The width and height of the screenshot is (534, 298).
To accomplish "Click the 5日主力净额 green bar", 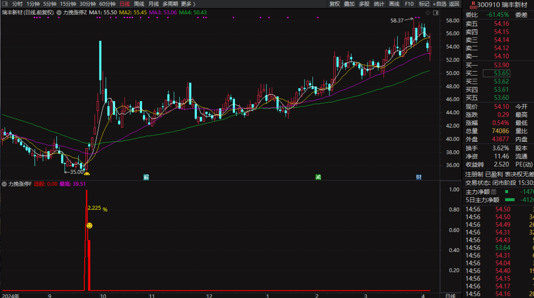I will pos(510,200).
